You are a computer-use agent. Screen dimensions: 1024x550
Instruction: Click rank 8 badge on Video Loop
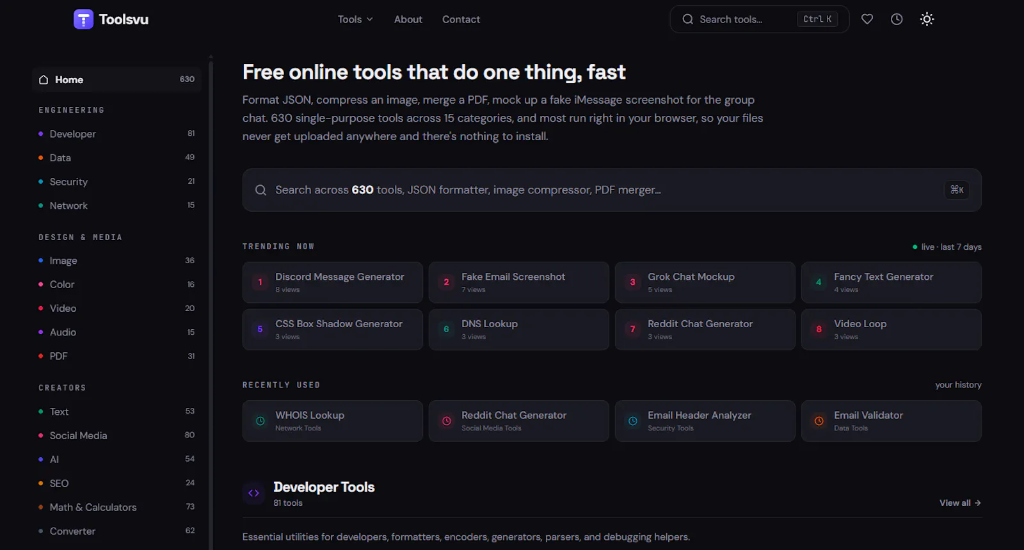tap(819, 329)
